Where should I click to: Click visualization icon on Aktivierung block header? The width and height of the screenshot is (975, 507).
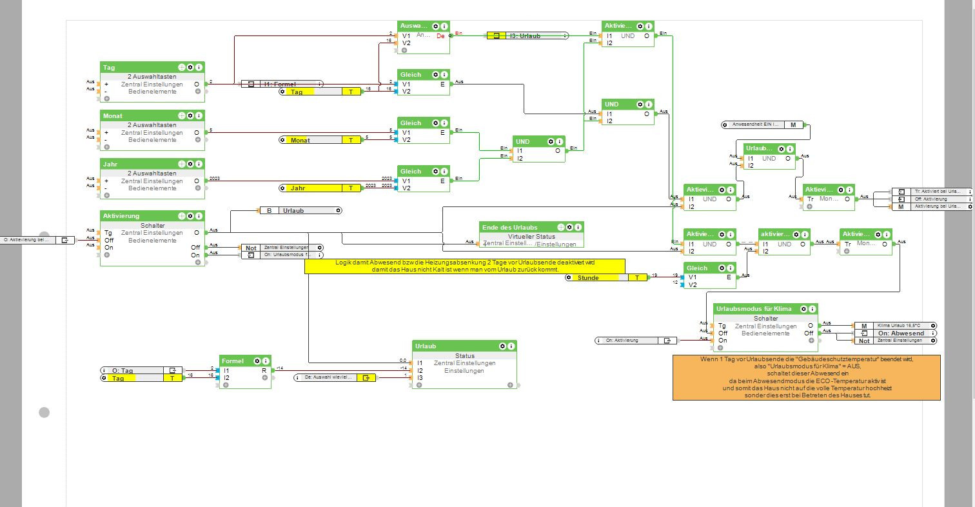tap(181, 216)
